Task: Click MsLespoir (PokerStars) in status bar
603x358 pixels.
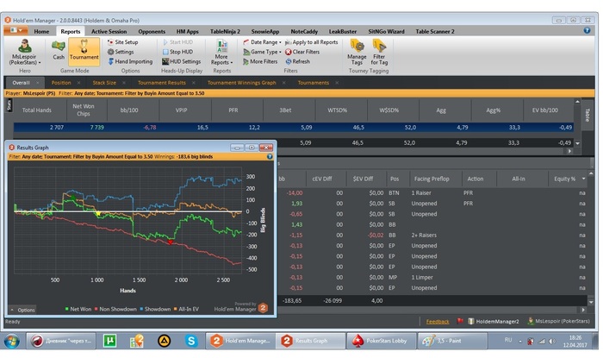Action: pyautogui.click(x=558, y=321)
